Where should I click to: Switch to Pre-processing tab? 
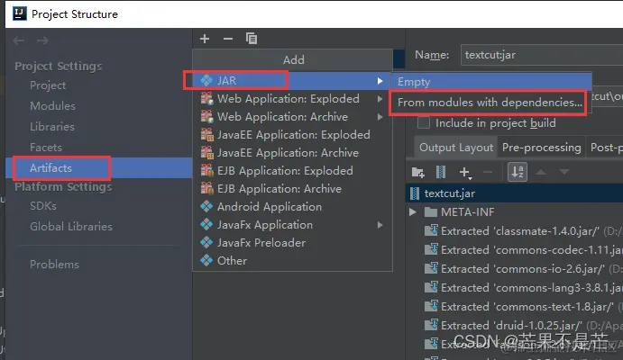pyautogui.click(x=541, y=148)
